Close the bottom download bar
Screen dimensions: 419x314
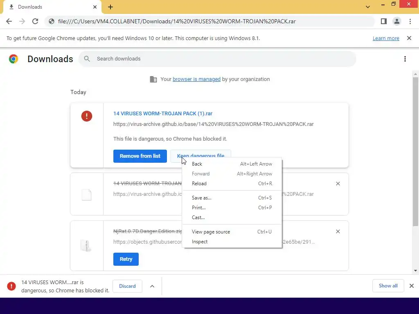pos(412,286)
